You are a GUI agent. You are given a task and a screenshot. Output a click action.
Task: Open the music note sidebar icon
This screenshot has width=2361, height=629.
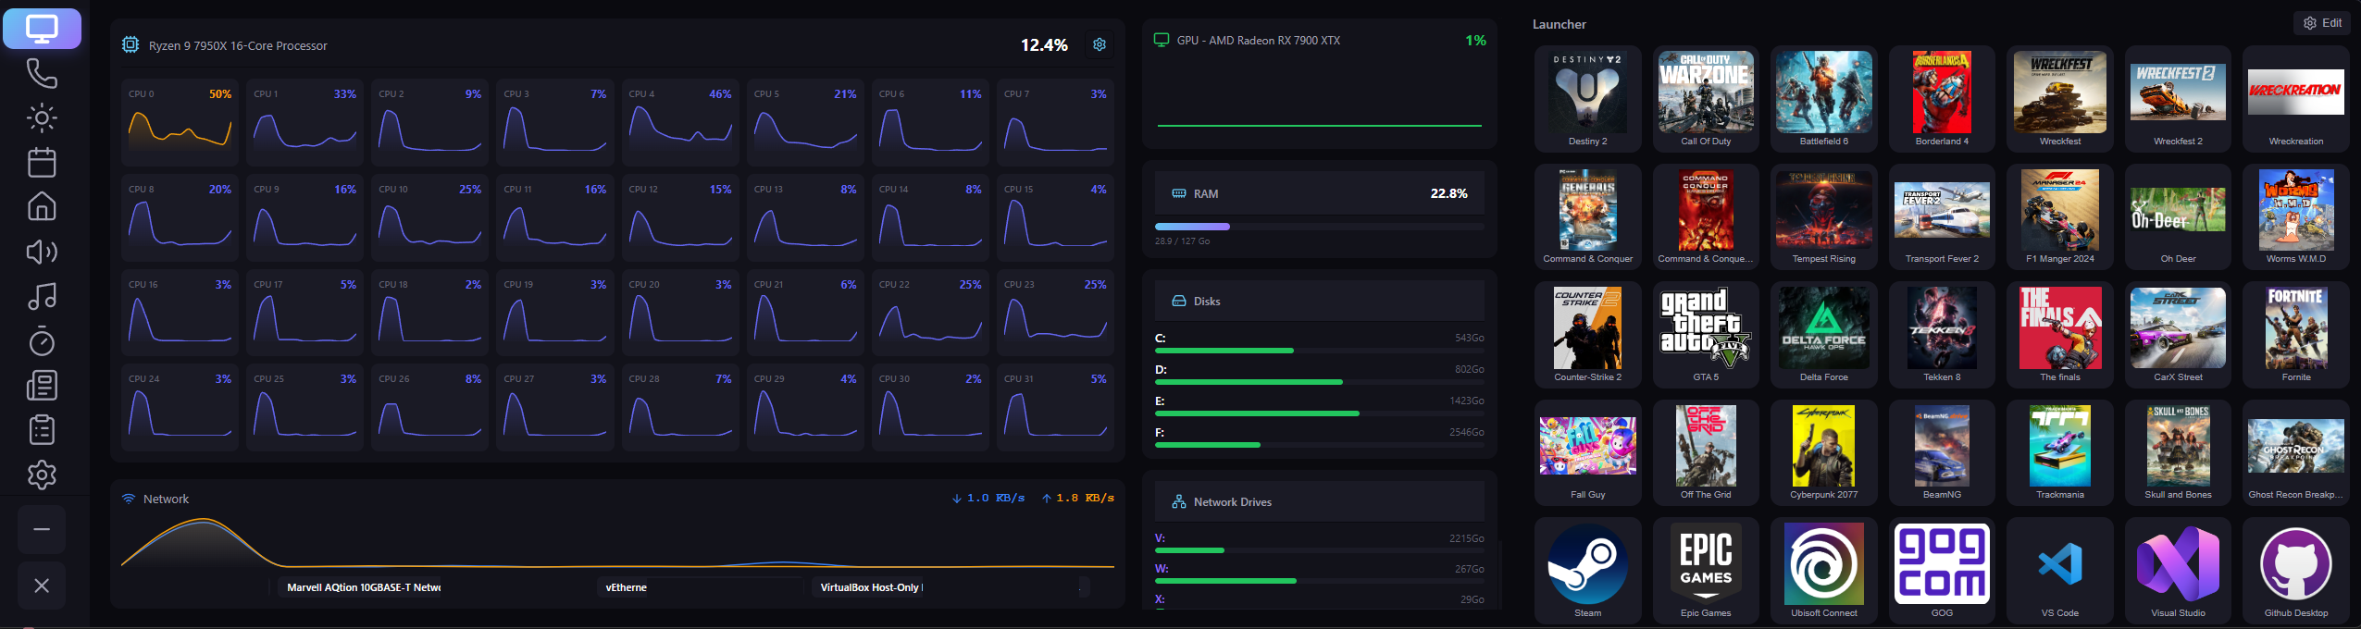pos(42,296)
